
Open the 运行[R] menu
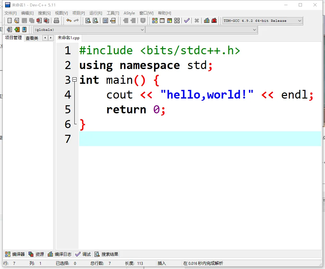96,13
